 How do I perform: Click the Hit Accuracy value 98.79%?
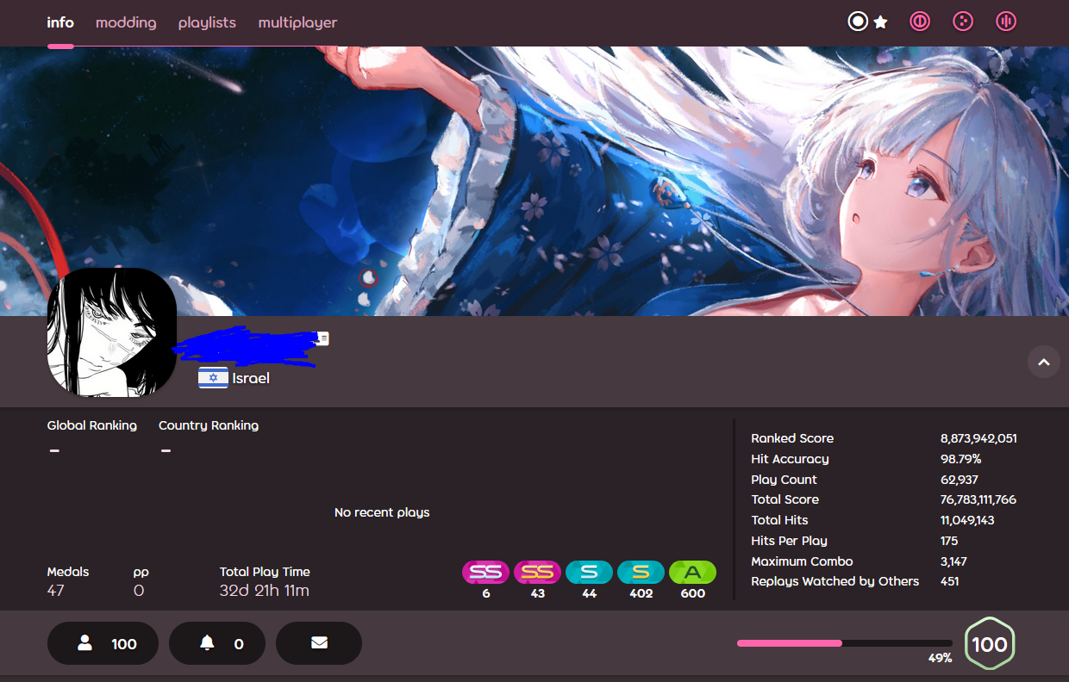pos(961,459)
